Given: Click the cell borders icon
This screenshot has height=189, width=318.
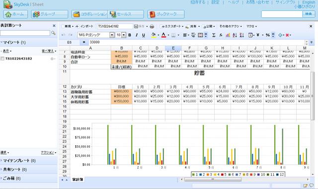Looking at the screenshot, I should tap(173, 35).
